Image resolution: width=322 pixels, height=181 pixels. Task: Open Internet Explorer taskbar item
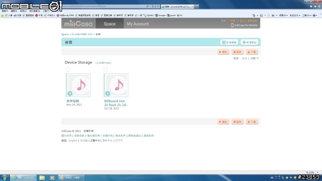[24, 177]
